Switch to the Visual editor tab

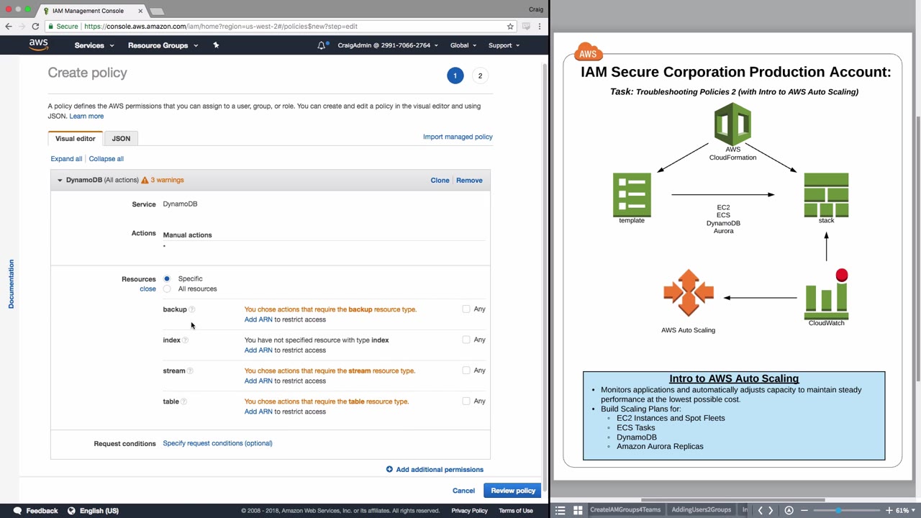76,139
